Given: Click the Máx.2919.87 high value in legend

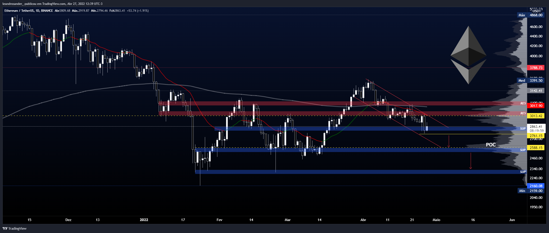Looking at the screenshot, I should (x=81, y=11).
